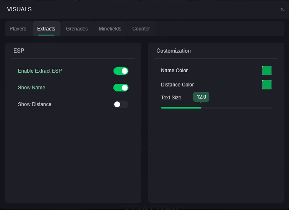Click the Distance Color green swatch
Viewport: 289px width, 210px height.
[267, 85]
